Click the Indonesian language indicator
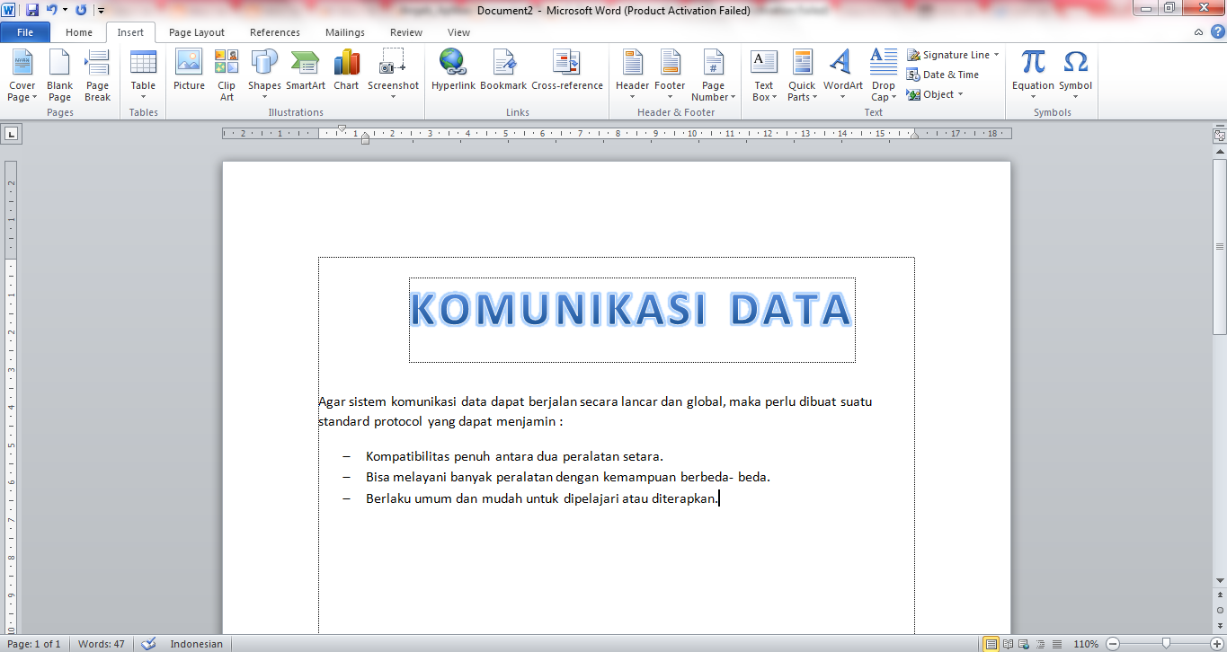1227x652 pixels. click(197, 644)
